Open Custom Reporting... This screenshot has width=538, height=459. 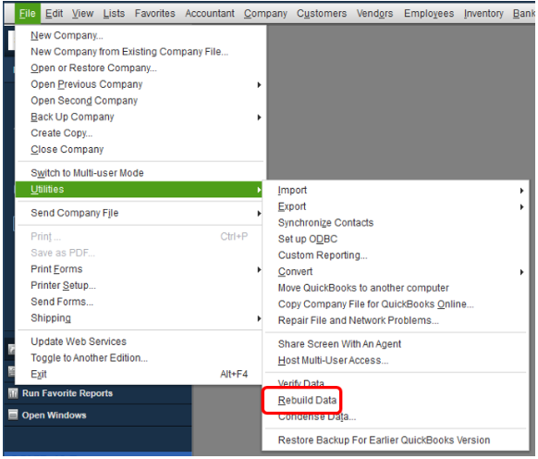point(396,255)
